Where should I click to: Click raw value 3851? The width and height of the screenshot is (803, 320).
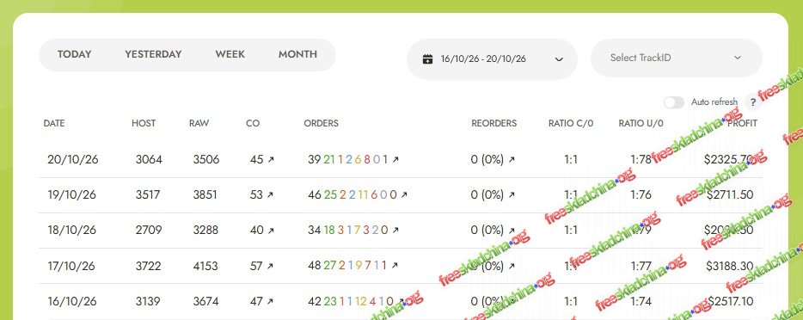pyautogui.click(x=205, y=195)
